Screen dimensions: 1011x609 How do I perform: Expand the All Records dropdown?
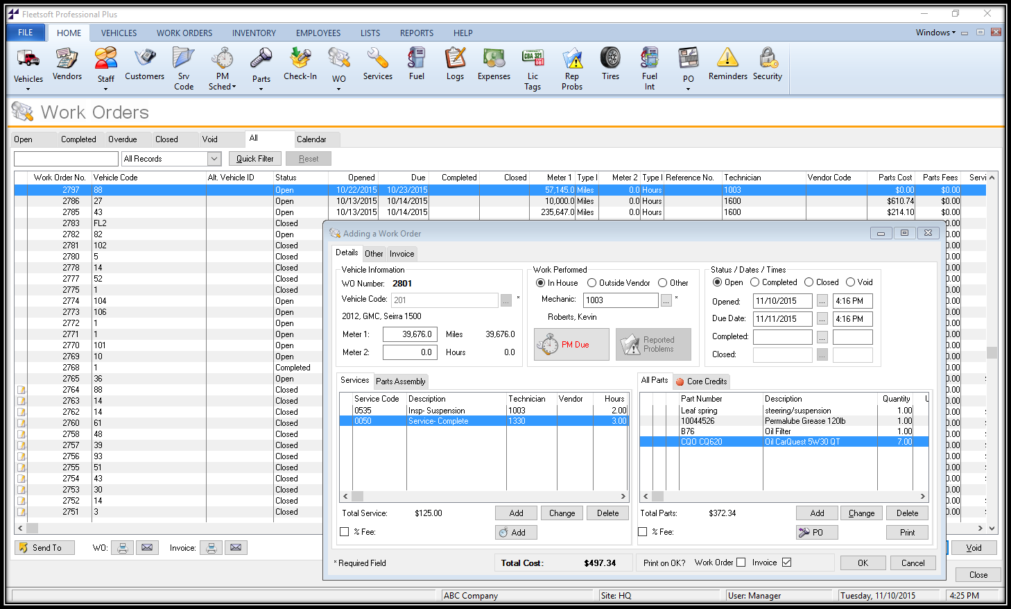pos(214,159)
